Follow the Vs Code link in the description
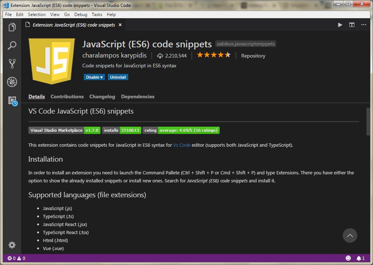Viewport: 373px width, 265px height. click(182, 145)
